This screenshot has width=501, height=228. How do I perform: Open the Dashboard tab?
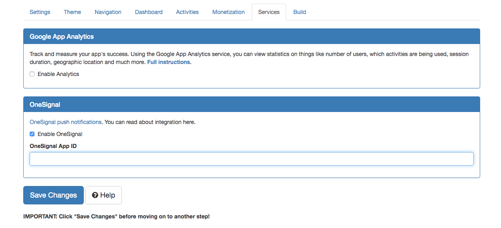[x=149, y=12]
